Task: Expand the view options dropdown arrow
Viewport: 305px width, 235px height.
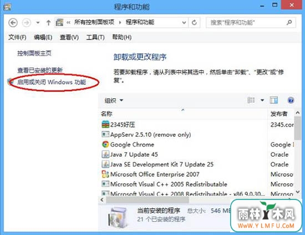Action: point(262,100)
